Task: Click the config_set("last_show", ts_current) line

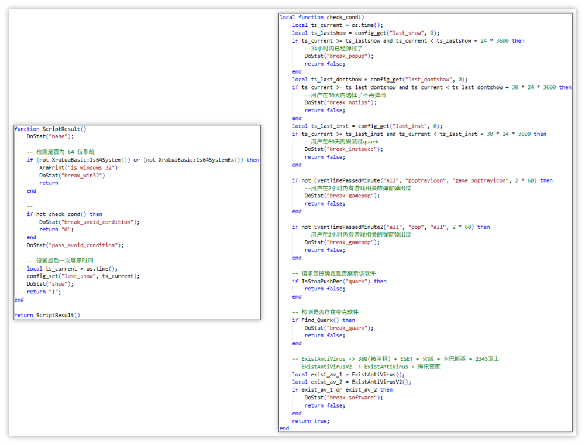Action: [83, 276]
